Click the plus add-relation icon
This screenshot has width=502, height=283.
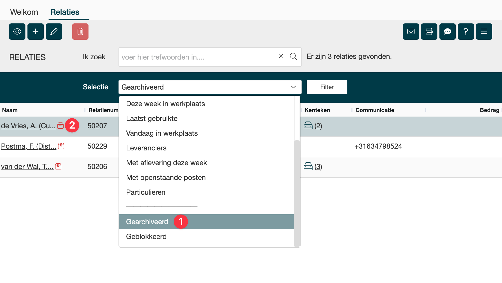pos(36,32)
